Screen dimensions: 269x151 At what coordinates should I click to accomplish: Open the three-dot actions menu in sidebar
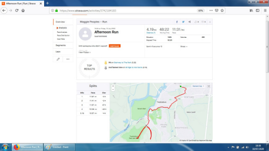[x=68, y=59]
